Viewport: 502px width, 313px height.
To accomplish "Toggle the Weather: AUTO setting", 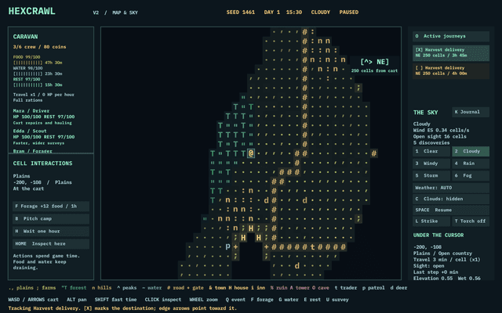I will coord(451,188).
